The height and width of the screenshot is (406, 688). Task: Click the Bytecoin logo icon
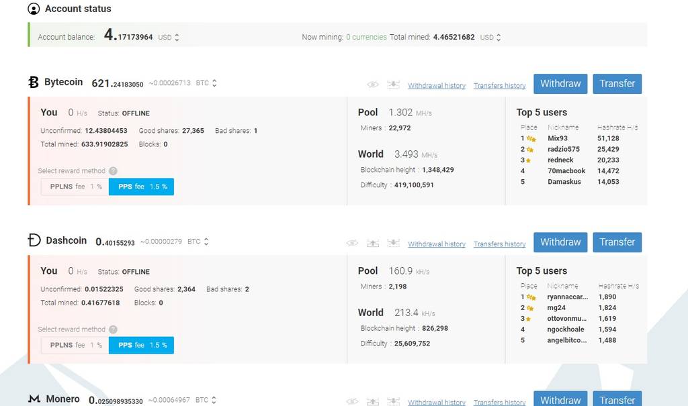34,82
